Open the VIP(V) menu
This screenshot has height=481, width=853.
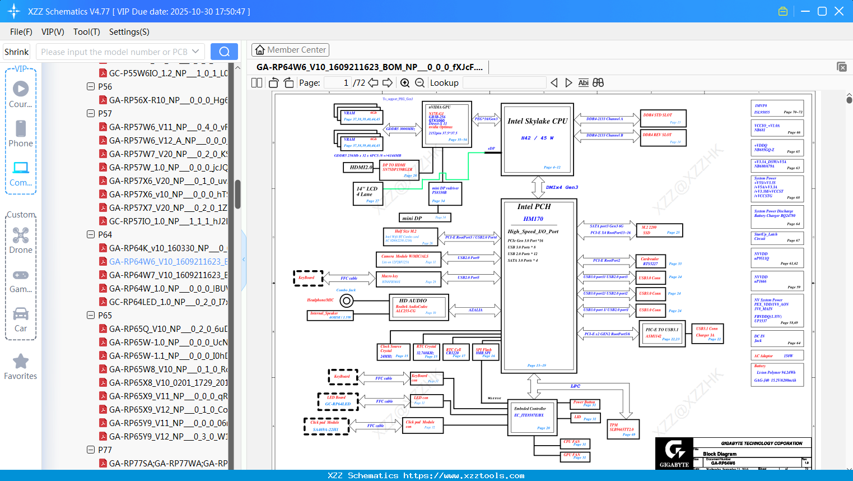(x=53, y=32)
